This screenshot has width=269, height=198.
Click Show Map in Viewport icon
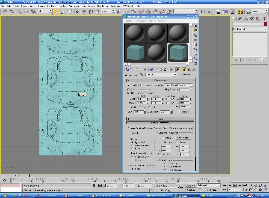(x=178, y=70)
